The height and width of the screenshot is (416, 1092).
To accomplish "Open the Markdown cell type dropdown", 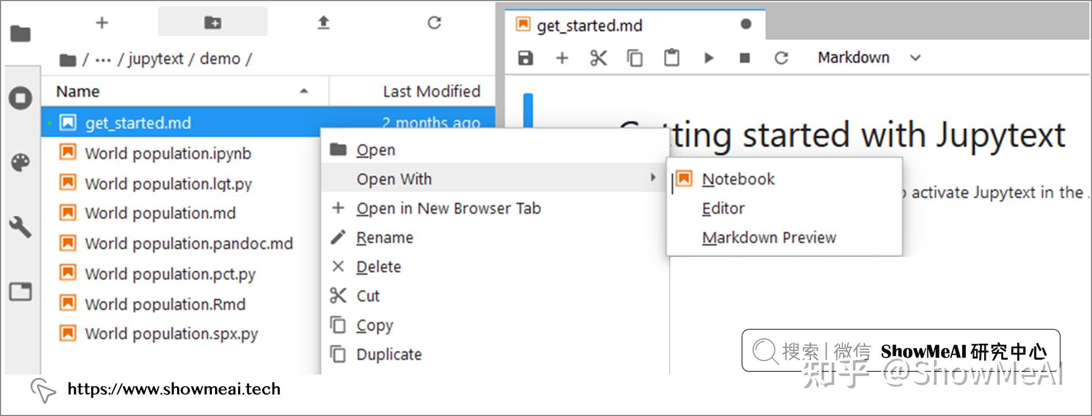I will [x=869, y=57].
